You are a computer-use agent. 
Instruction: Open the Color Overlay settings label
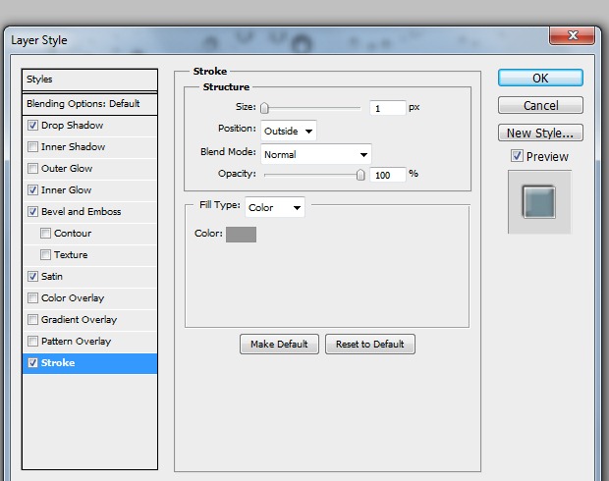tap(73, 298)
